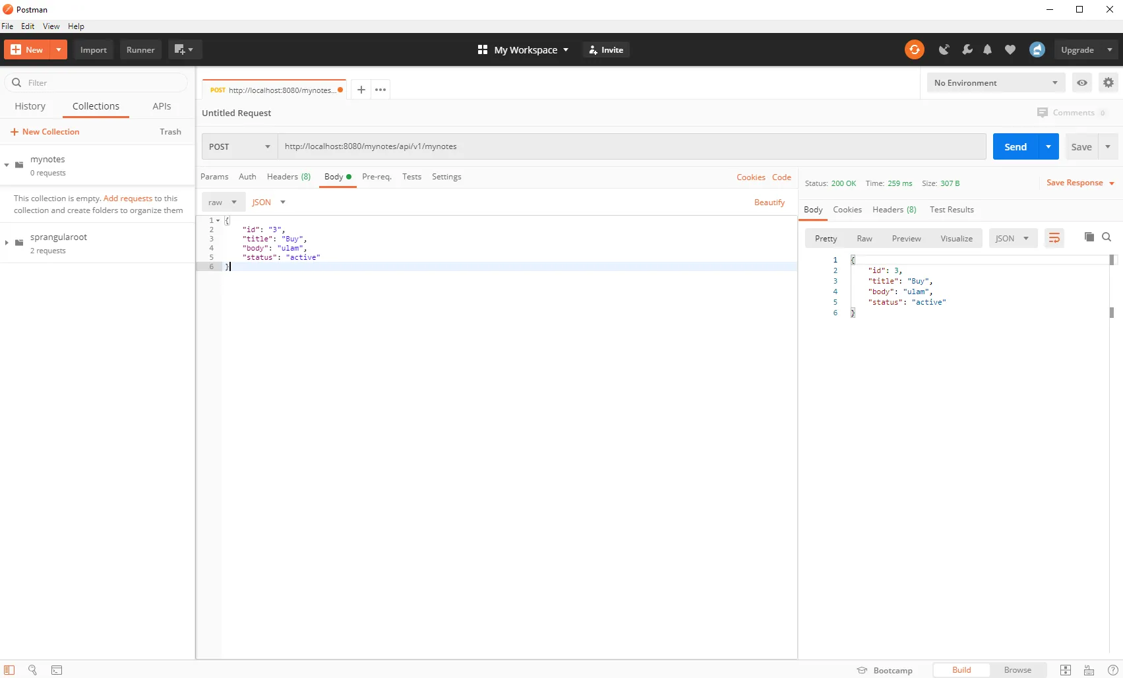This screenshot has height=678, width=1123.
Task: Click the Send button
Action: coord(1016,146)
